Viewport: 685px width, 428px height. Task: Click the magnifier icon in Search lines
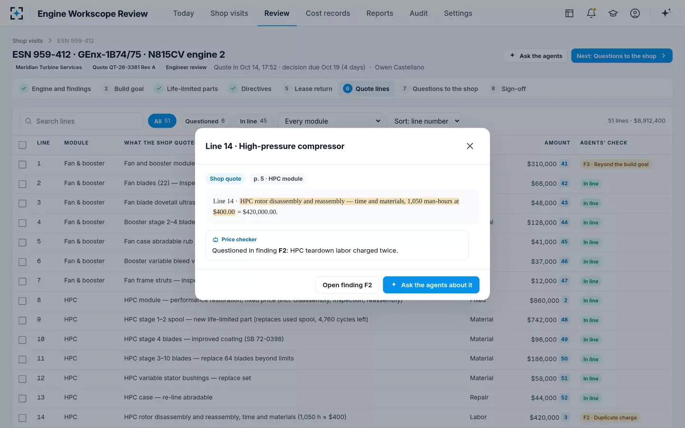(29, 121)
